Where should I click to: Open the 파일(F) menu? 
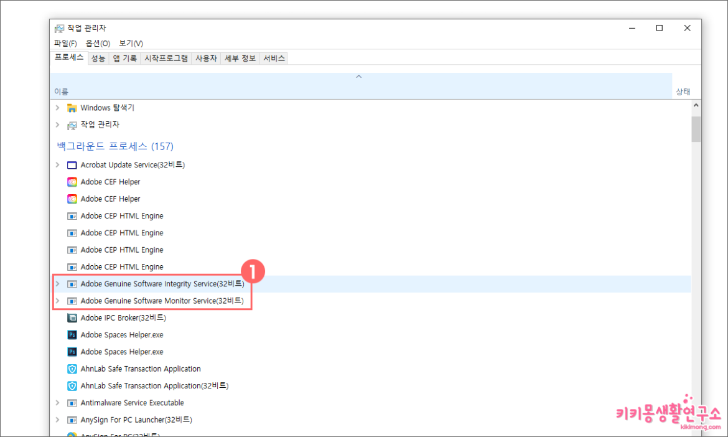[x=65, y=43]
